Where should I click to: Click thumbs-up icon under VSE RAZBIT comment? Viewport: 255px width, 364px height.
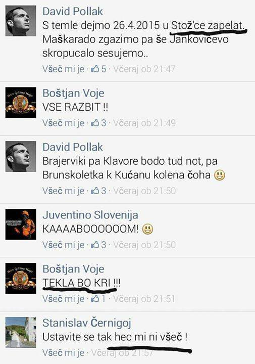[95, 123]
